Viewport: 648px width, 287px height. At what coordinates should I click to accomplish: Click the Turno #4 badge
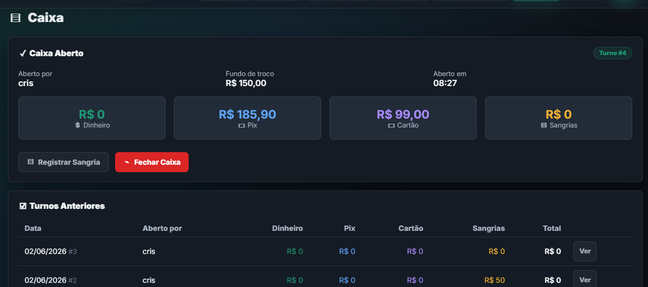coord(613,53)
